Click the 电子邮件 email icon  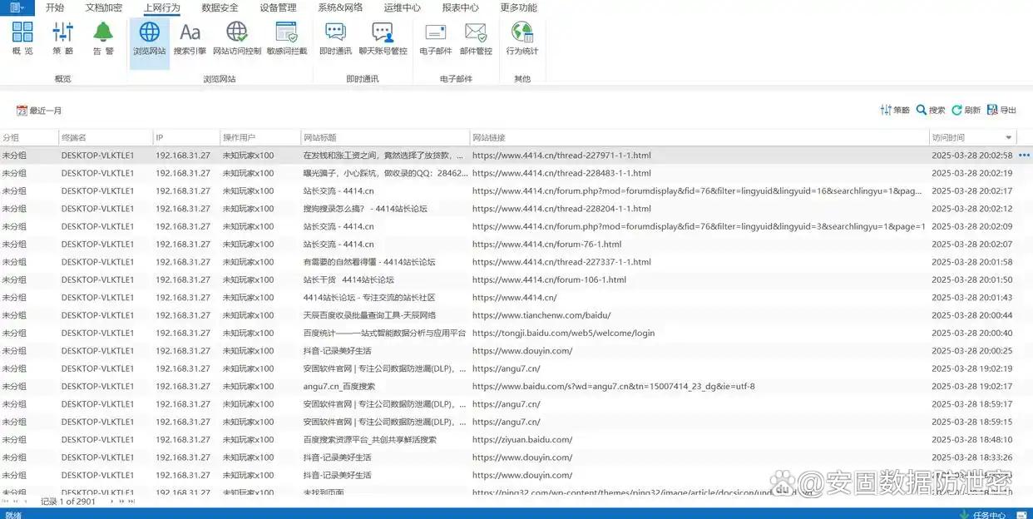[436, 38]
